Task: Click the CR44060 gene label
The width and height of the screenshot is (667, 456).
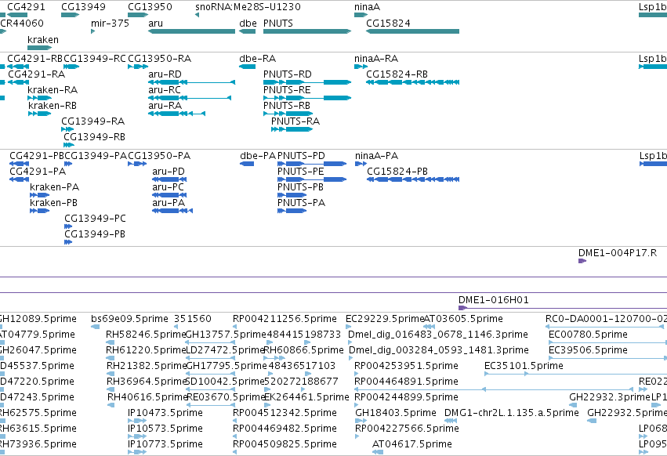Action: tap(22, 23)
